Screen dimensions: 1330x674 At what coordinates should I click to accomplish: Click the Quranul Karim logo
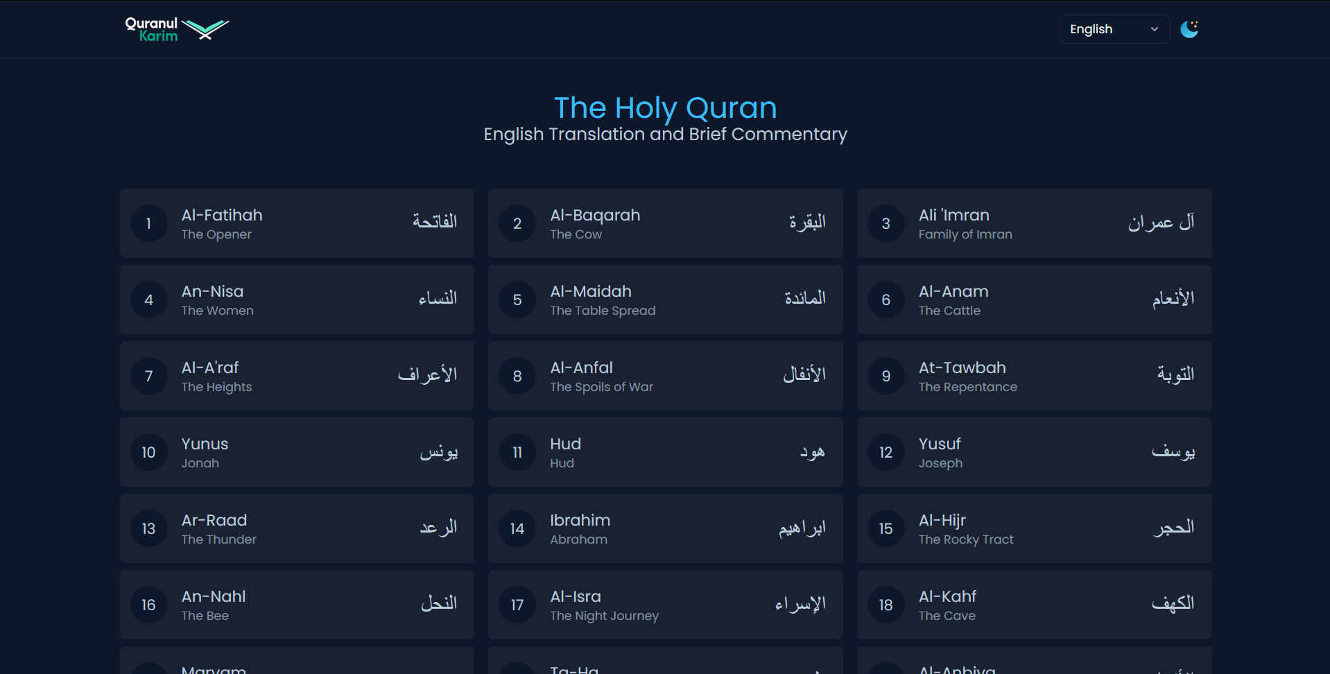(176, 29)
